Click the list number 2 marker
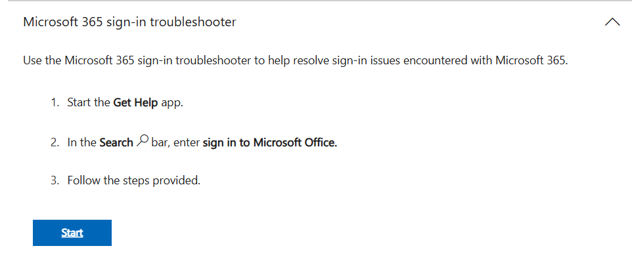The image size is (632, 265). 55,142
